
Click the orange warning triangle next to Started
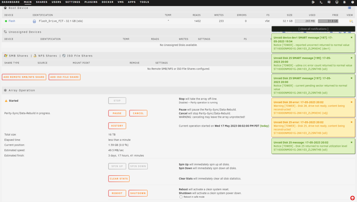coord(6,101)
